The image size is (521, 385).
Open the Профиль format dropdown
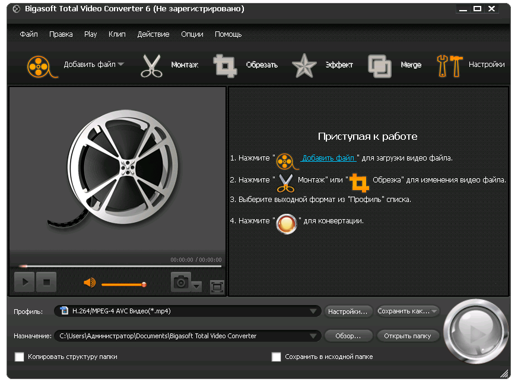[x=313, y=311]
